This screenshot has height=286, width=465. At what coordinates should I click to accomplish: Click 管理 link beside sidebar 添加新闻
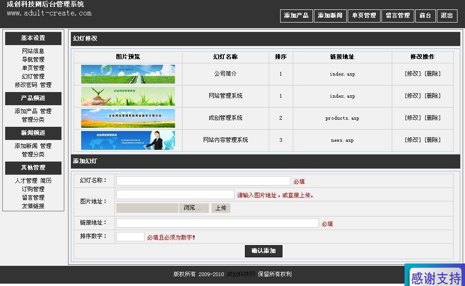pos(46,146)
